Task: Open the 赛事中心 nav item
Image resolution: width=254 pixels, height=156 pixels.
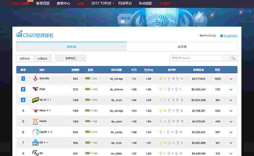Action: (x=63, y=3)
